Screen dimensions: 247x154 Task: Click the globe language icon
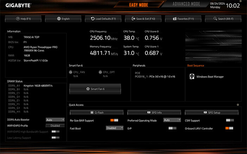(59, 19)
